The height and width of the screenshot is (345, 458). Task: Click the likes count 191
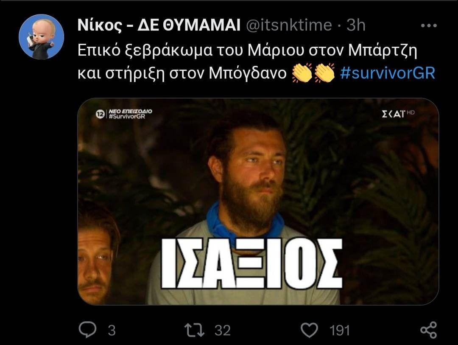tap(340, 331)
